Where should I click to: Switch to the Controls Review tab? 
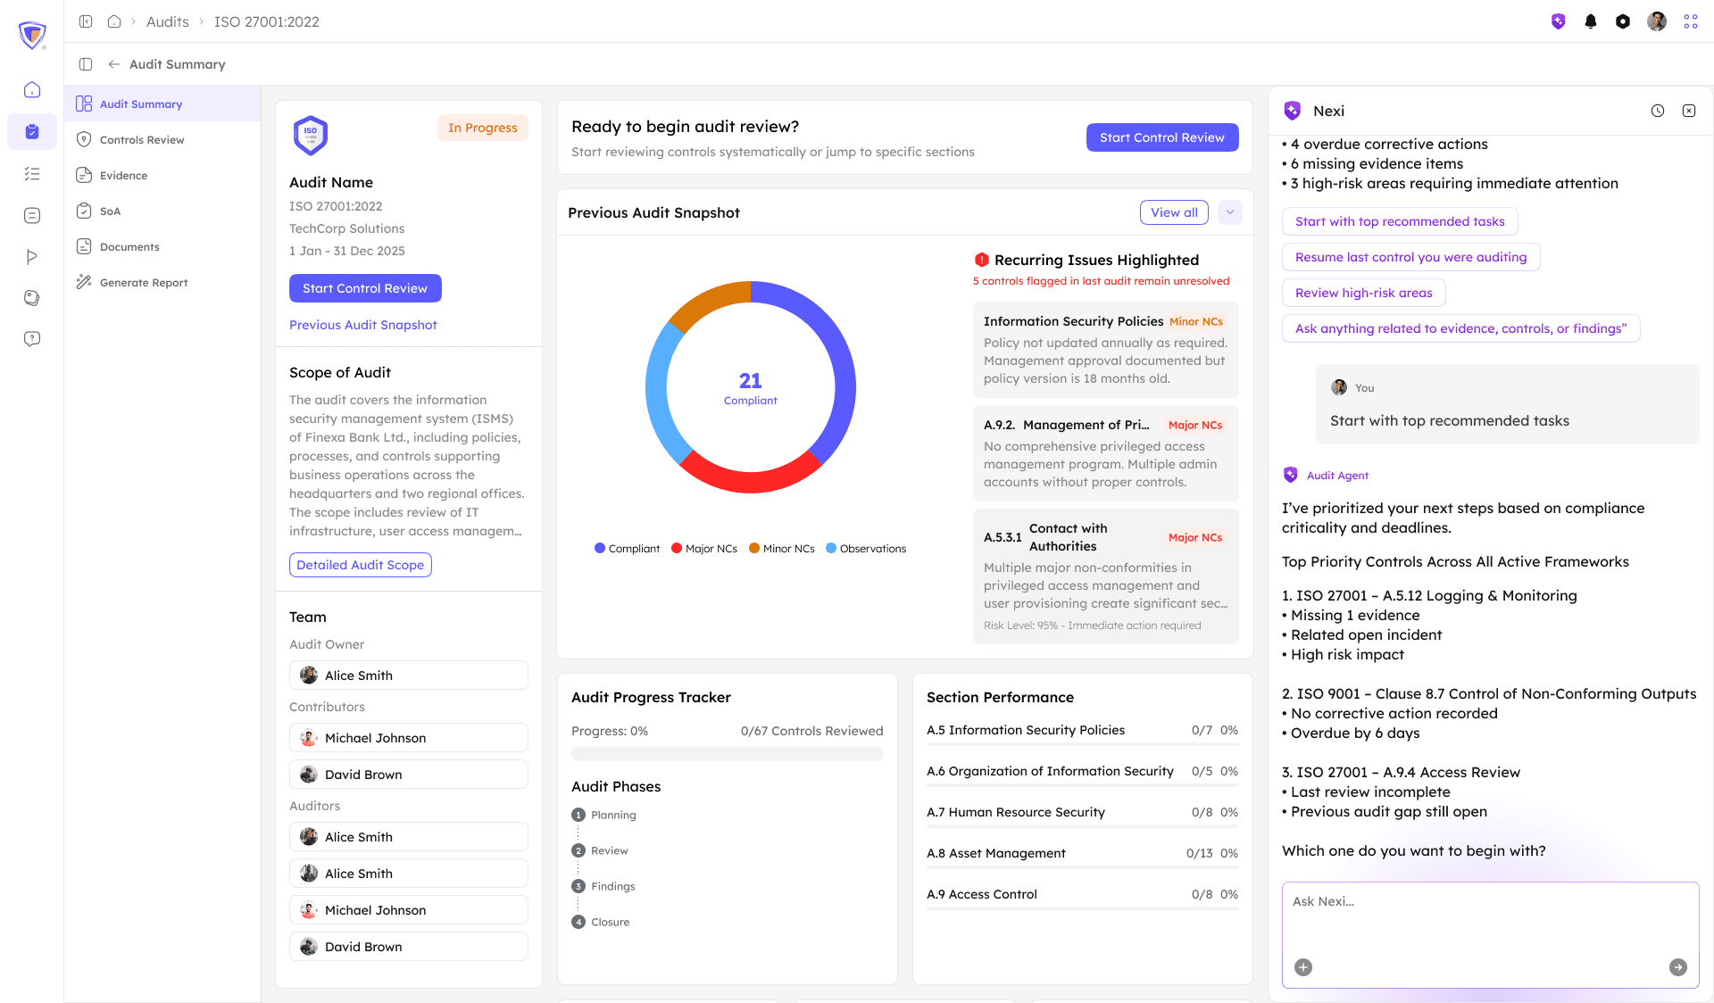click(140, 139)
